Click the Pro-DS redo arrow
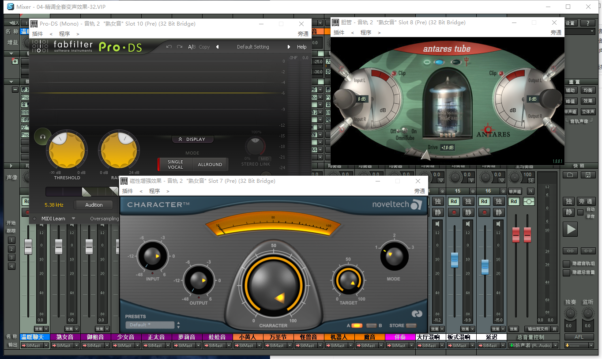This screenshot has height=359, width=602. [180, 47]
